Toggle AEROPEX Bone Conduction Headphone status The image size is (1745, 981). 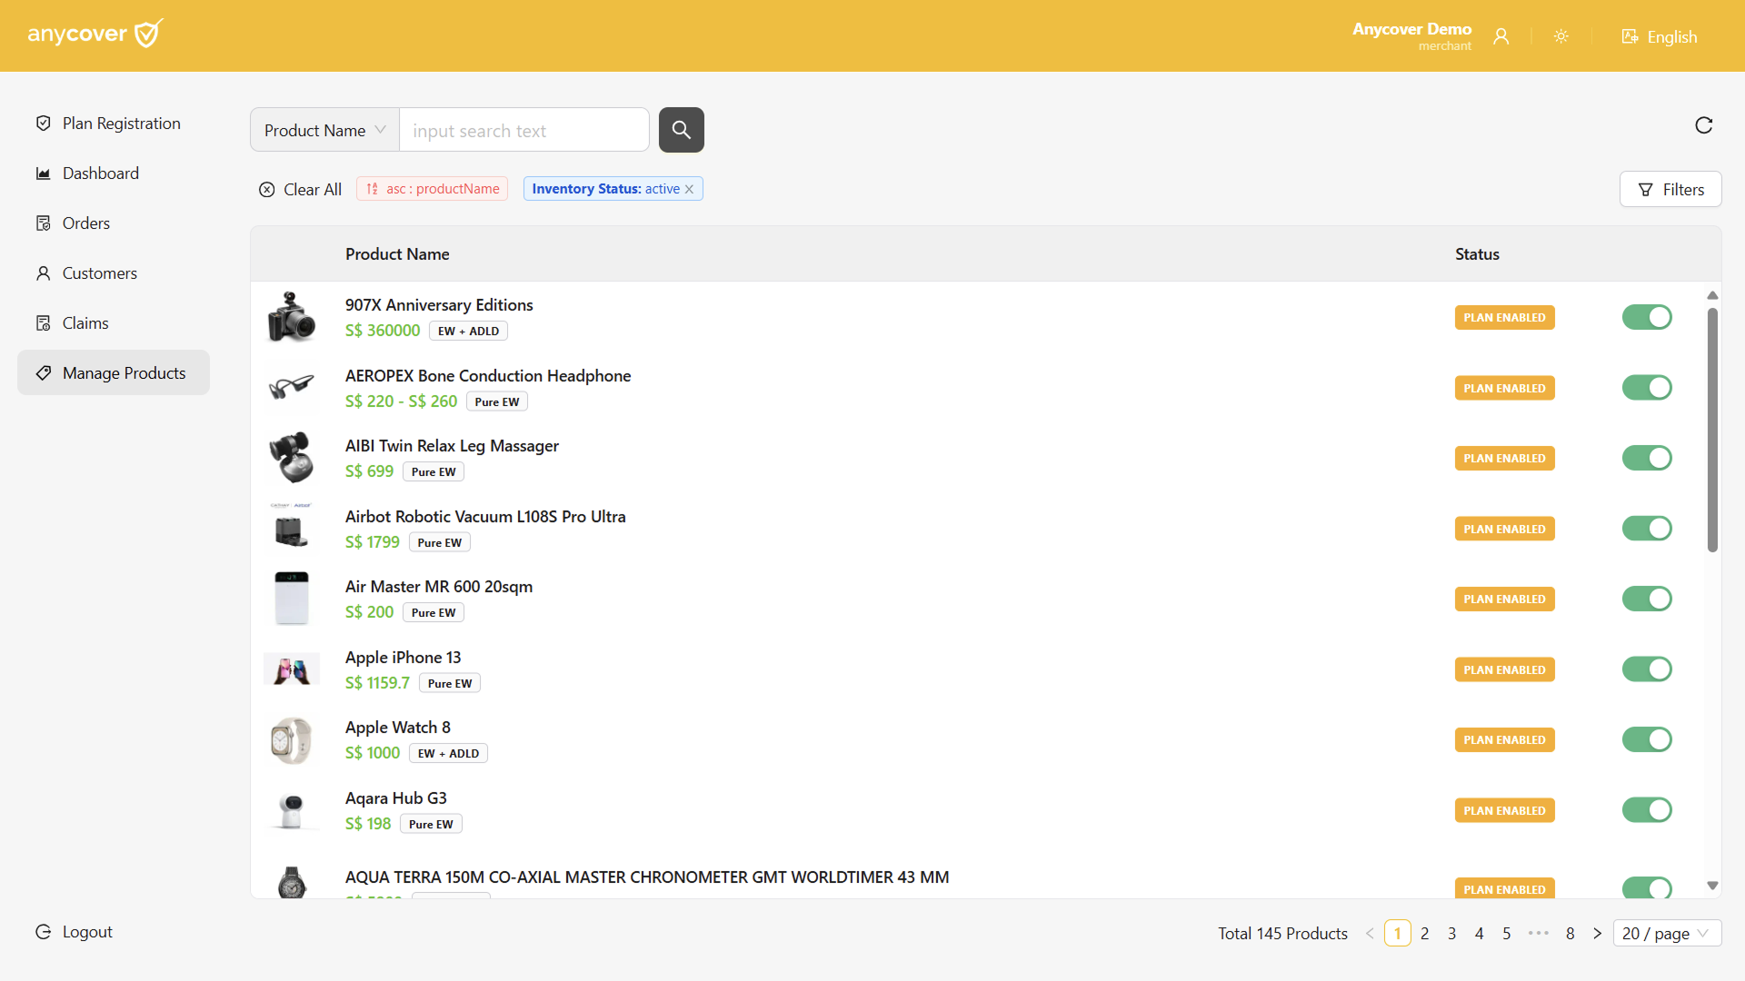coord(1647,388)
